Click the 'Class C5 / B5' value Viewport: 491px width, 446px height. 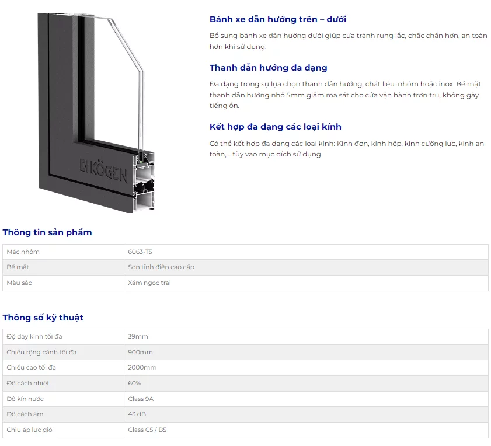147,430
